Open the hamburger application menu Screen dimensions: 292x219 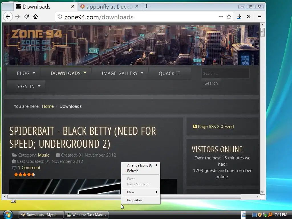[x=259, y=17]
